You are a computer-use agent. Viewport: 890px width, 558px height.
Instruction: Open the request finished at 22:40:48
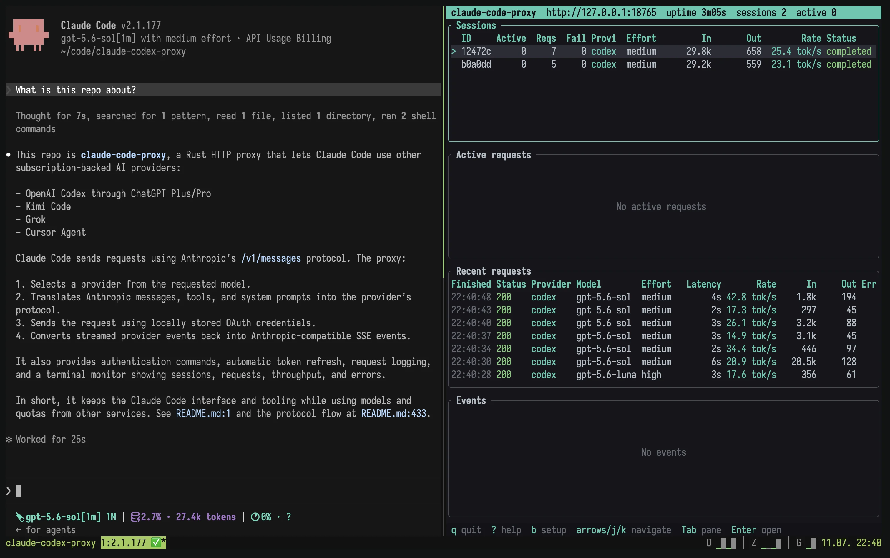[663, 297]
